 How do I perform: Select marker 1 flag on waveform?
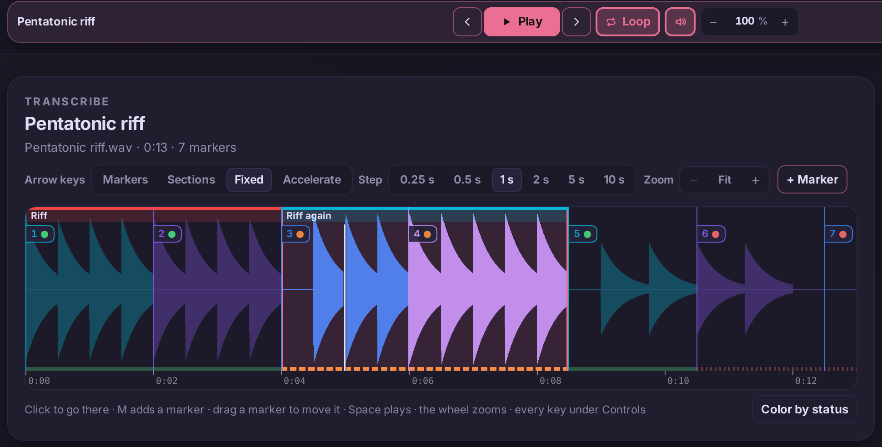click(40, 234)
